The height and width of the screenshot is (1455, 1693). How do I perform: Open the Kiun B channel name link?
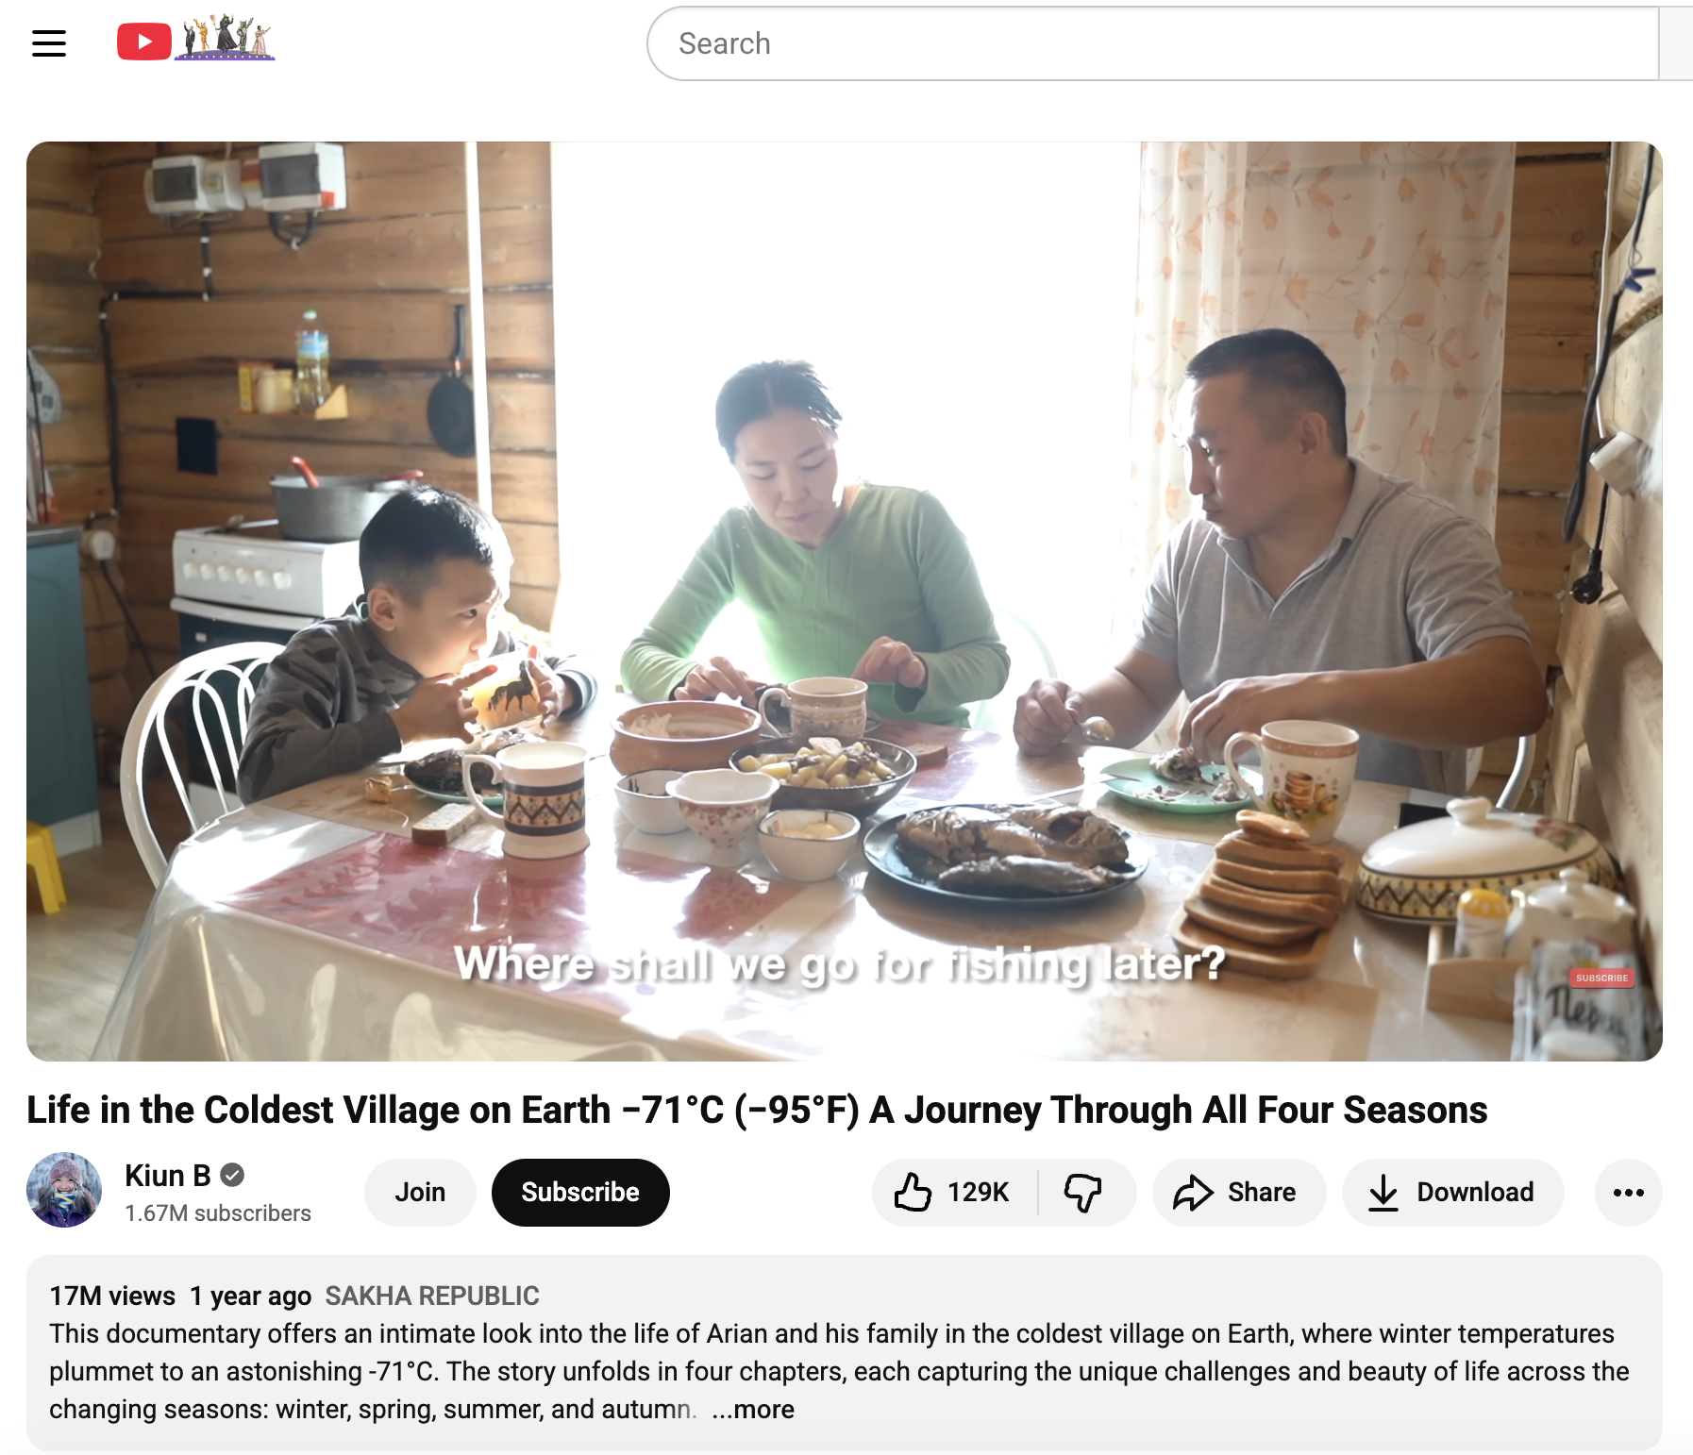168,1176
